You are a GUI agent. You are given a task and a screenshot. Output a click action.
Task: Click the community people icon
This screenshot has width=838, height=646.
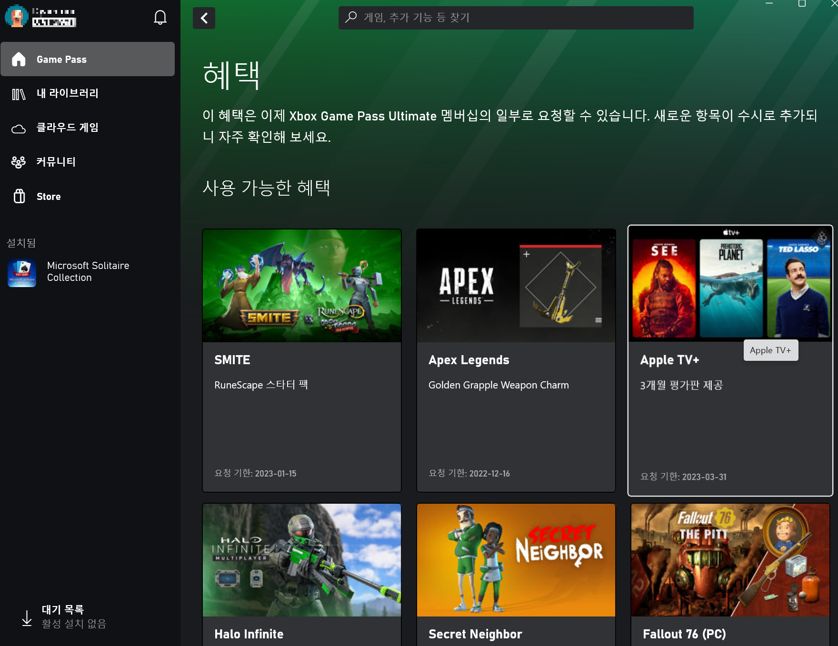pyautogui.click(x=19, y=162)
